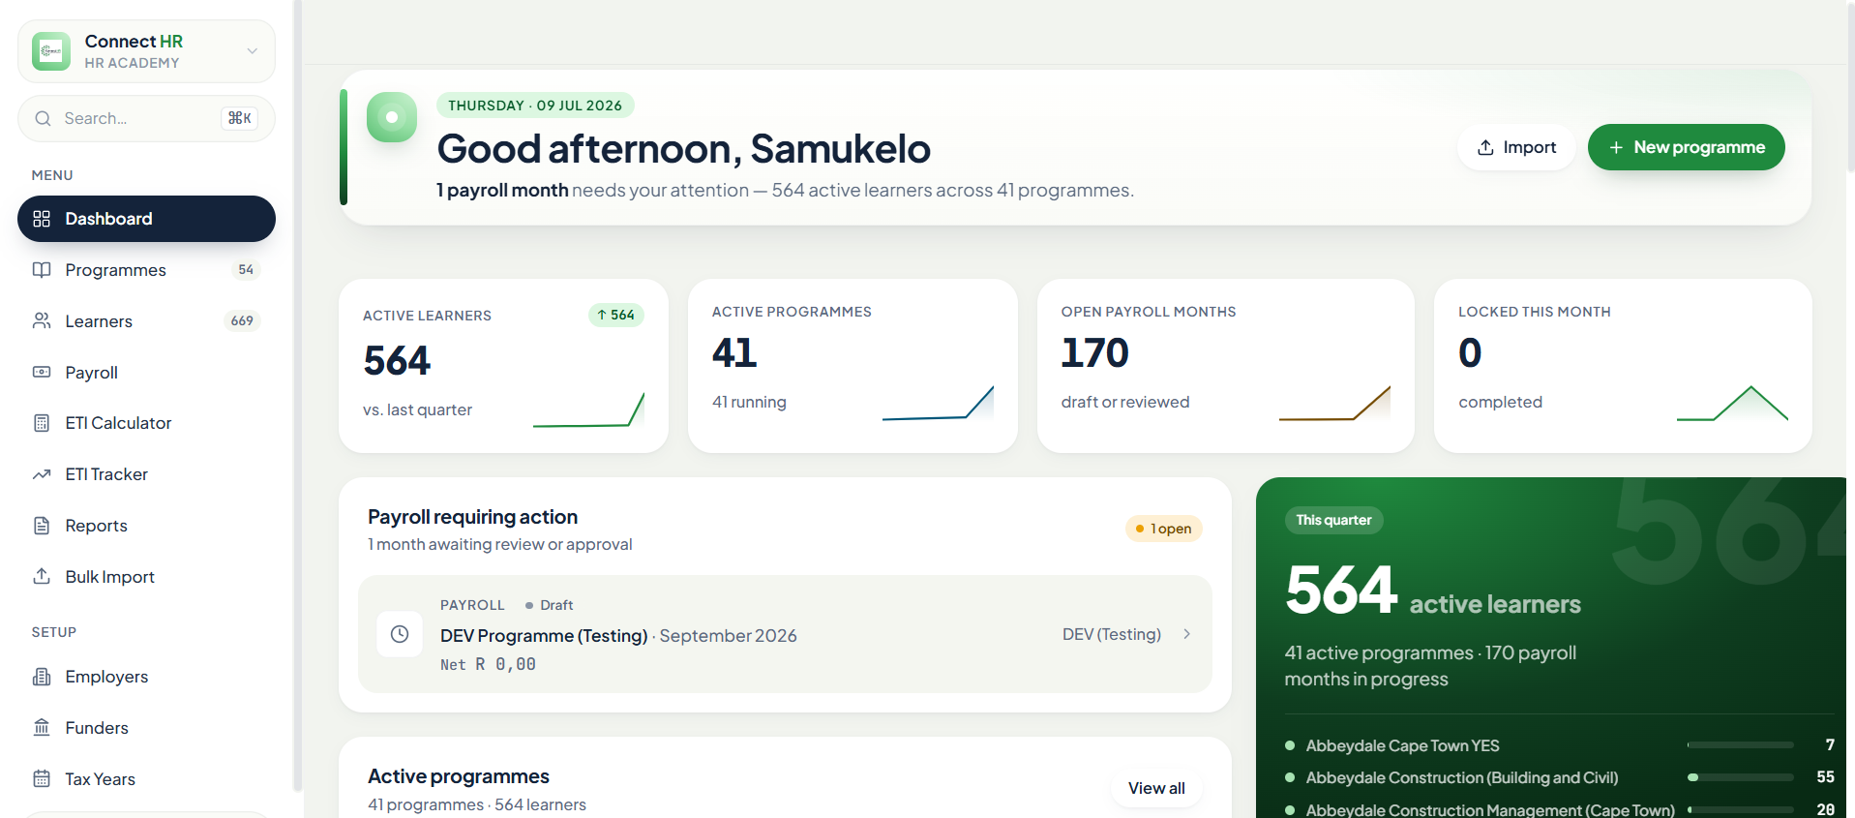1855x818 pixels.
Task: Open ETI Tracker from the menu
Action: point(146,474)
